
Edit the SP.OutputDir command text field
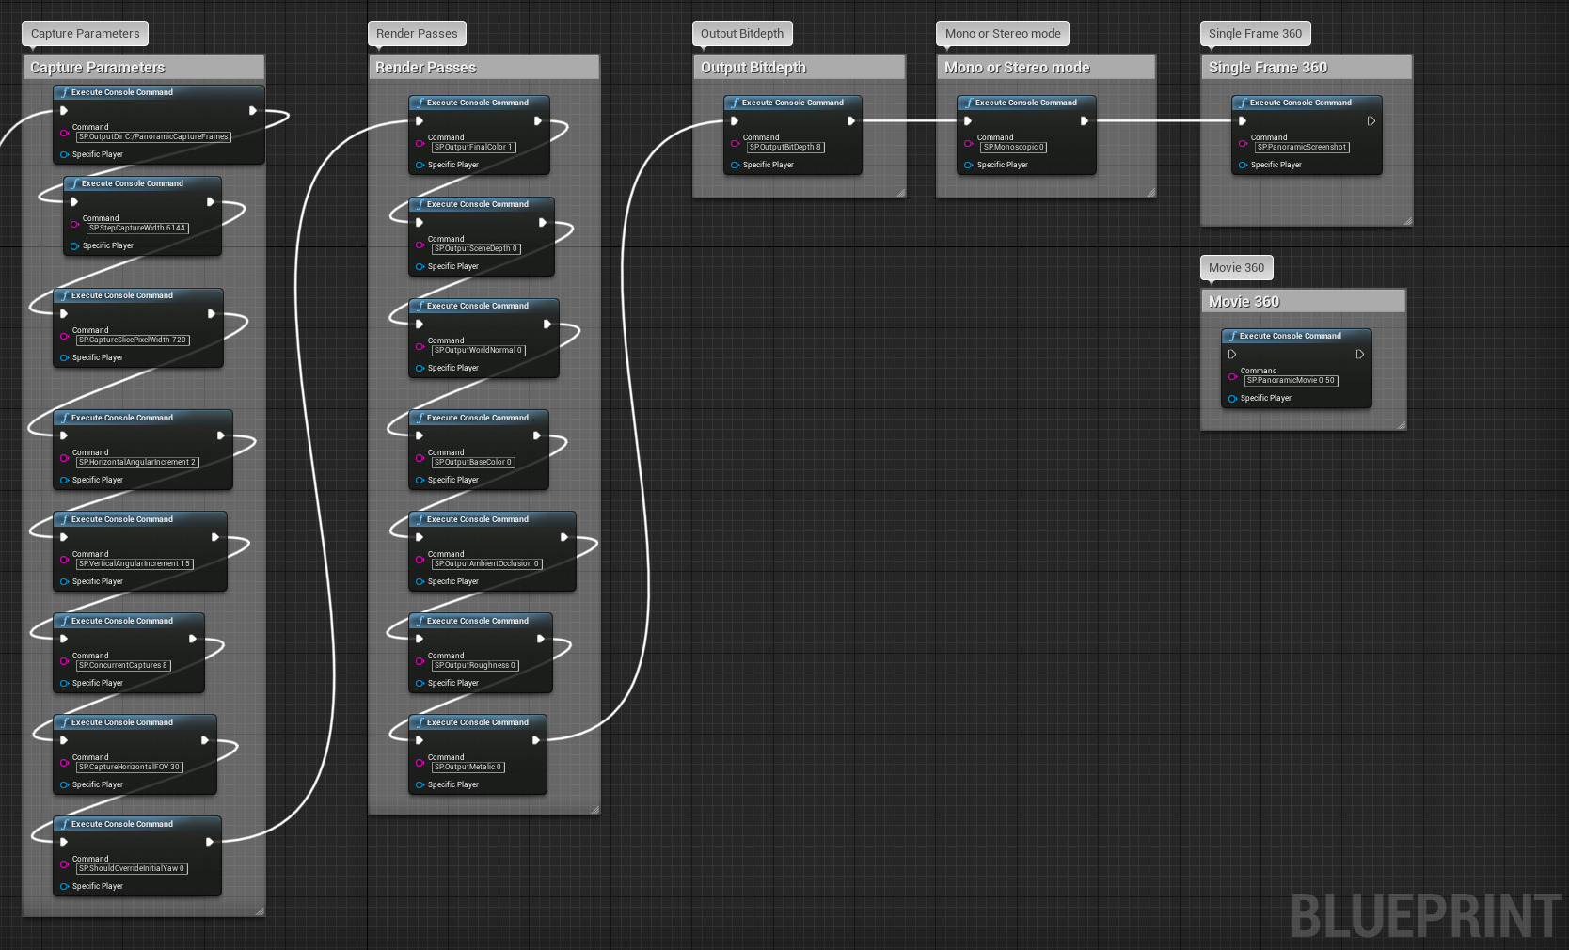click(x=153, y=137)
